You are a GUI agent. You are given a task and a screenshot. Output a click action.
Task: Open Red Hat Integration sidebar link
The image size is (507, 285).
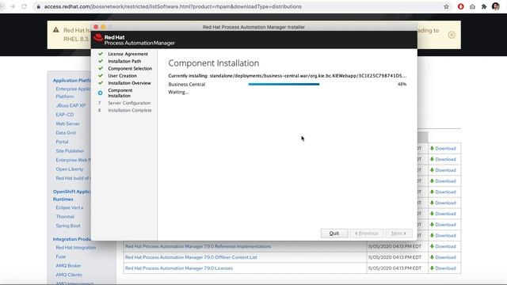[76, 248]
